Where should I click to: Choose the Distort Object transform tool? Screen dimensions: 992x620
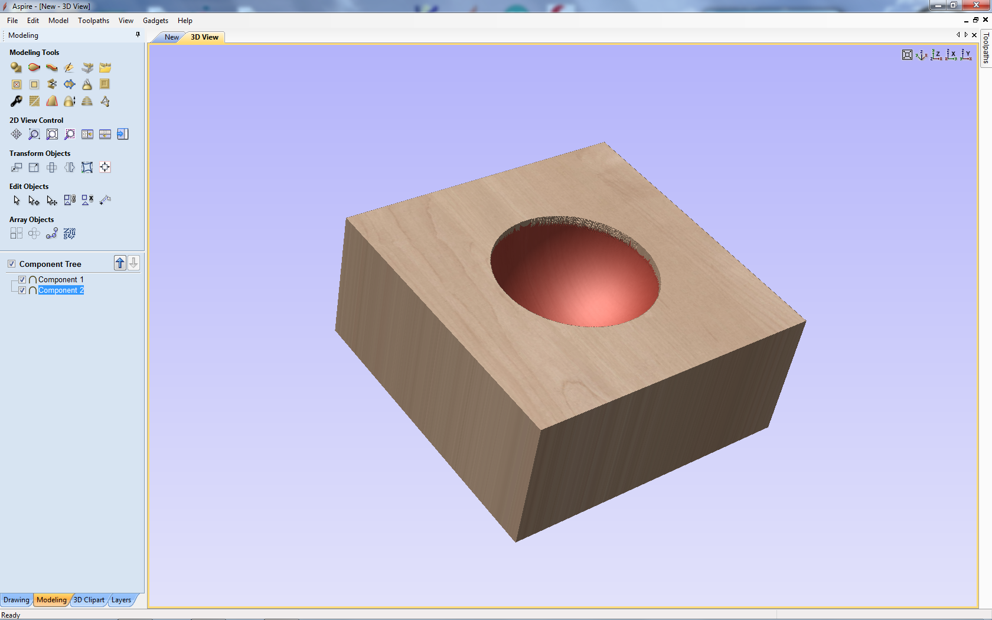click(87, 168)
